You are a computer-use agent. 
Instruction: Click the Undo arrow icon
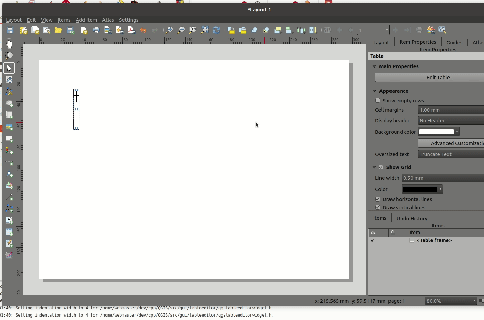point(143,30)
